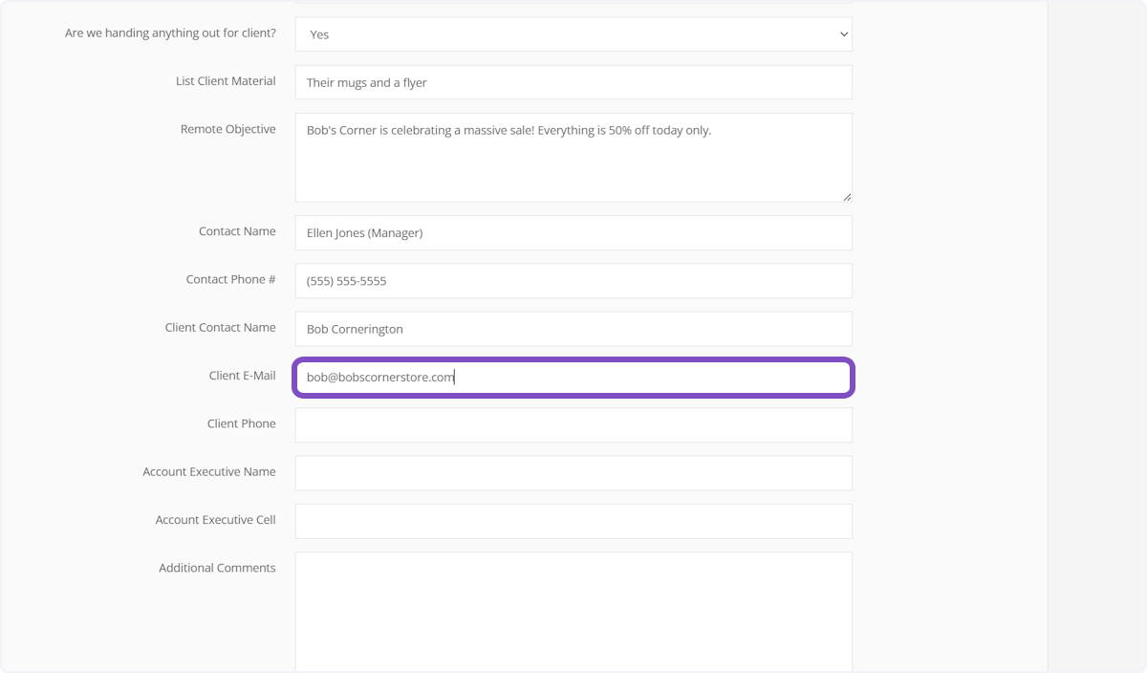Click the List Client Material input field
1147x673 pixels.
click(573, 82)
